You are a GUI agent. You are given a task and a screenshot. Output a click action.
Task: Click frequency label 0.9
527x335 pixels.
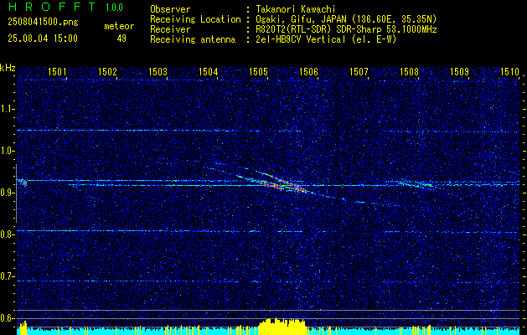click(x=7, y=193)
